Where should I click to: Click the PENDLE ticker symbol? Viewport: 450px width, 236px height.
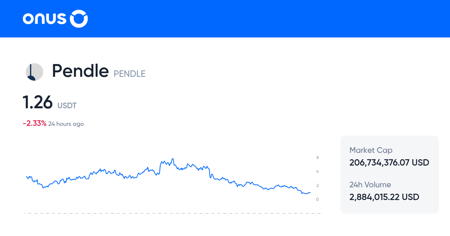(x=129, y=74)
